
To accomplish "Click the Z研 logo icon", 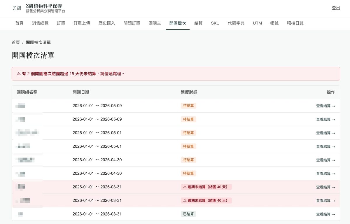I will tap(17, 8).
